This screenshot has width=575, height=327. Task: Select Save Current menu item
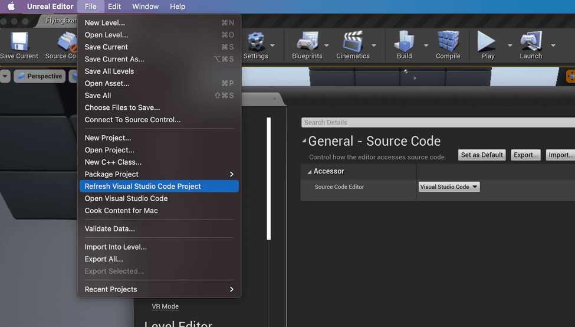159,47
